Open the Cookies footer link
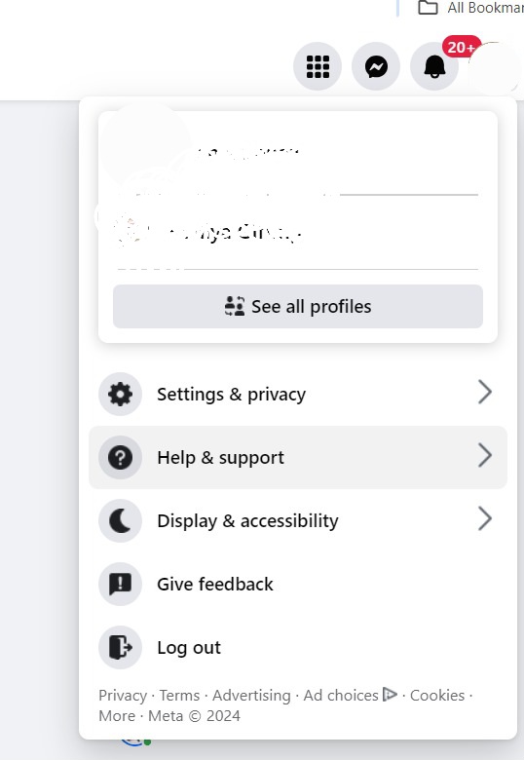 pos(437,696)
